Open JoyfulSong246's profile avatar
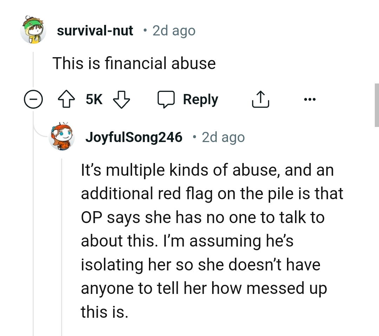This screenshot has width=379, height=336. (x=62, y=137)
